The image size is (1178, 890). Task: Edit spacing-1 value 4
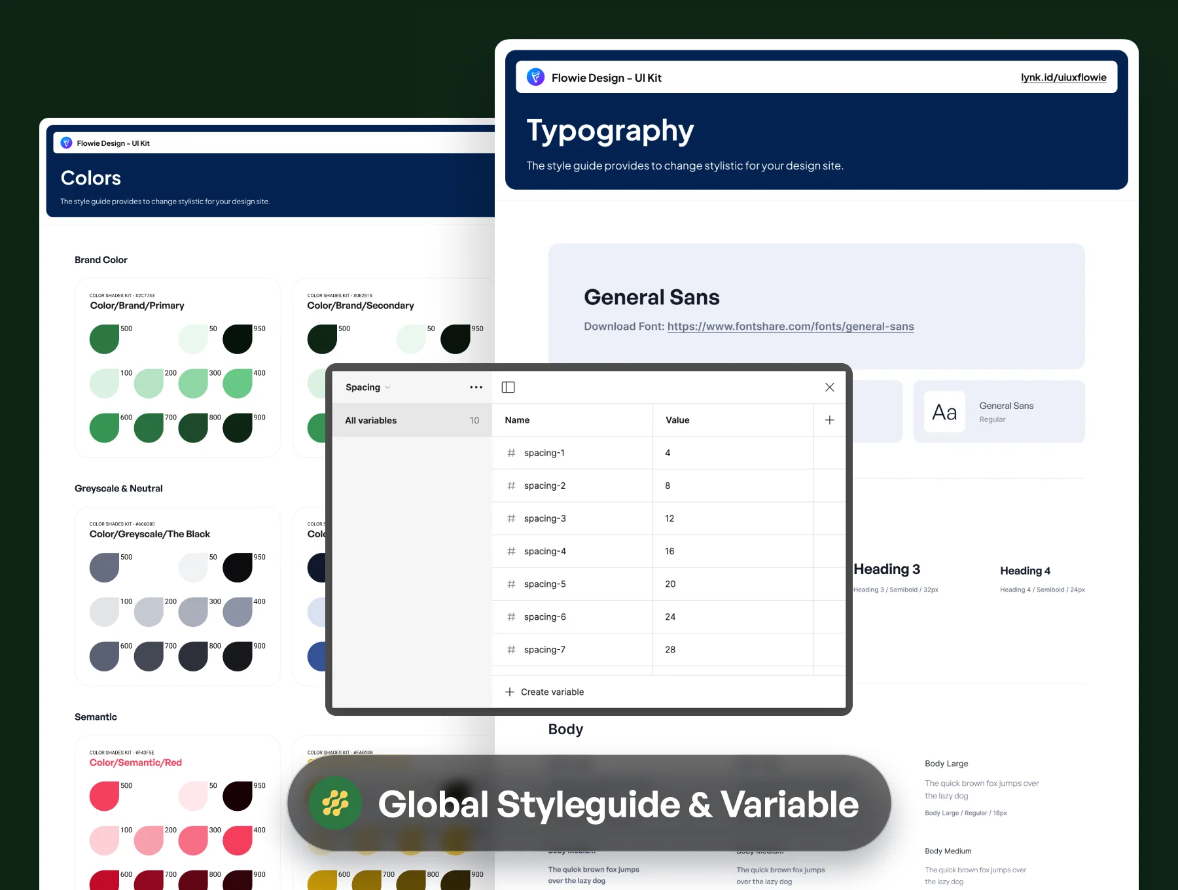click(732, 453)
